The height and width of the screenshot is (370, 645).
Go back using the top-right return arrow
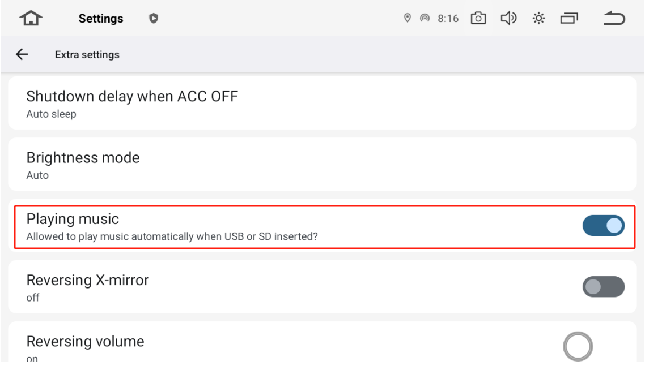(614, 18)
